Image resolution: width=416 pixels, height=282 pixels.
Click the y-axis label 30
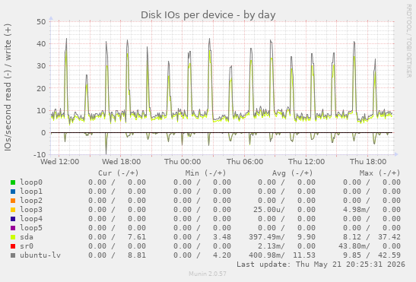pos(41,66)
